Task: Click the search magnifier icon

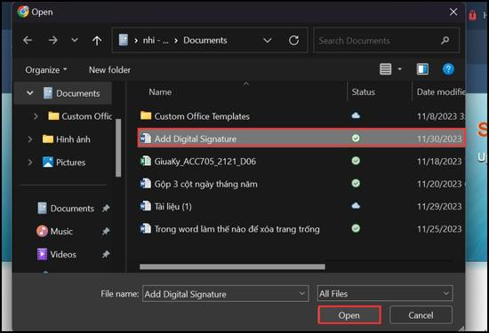Action: (x=445, y=40)
